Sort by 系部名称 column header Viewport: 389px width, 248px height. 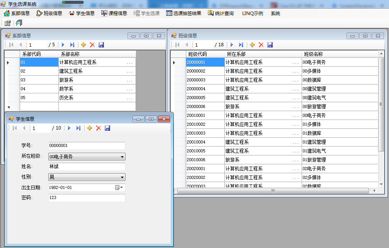coord(97,54)
